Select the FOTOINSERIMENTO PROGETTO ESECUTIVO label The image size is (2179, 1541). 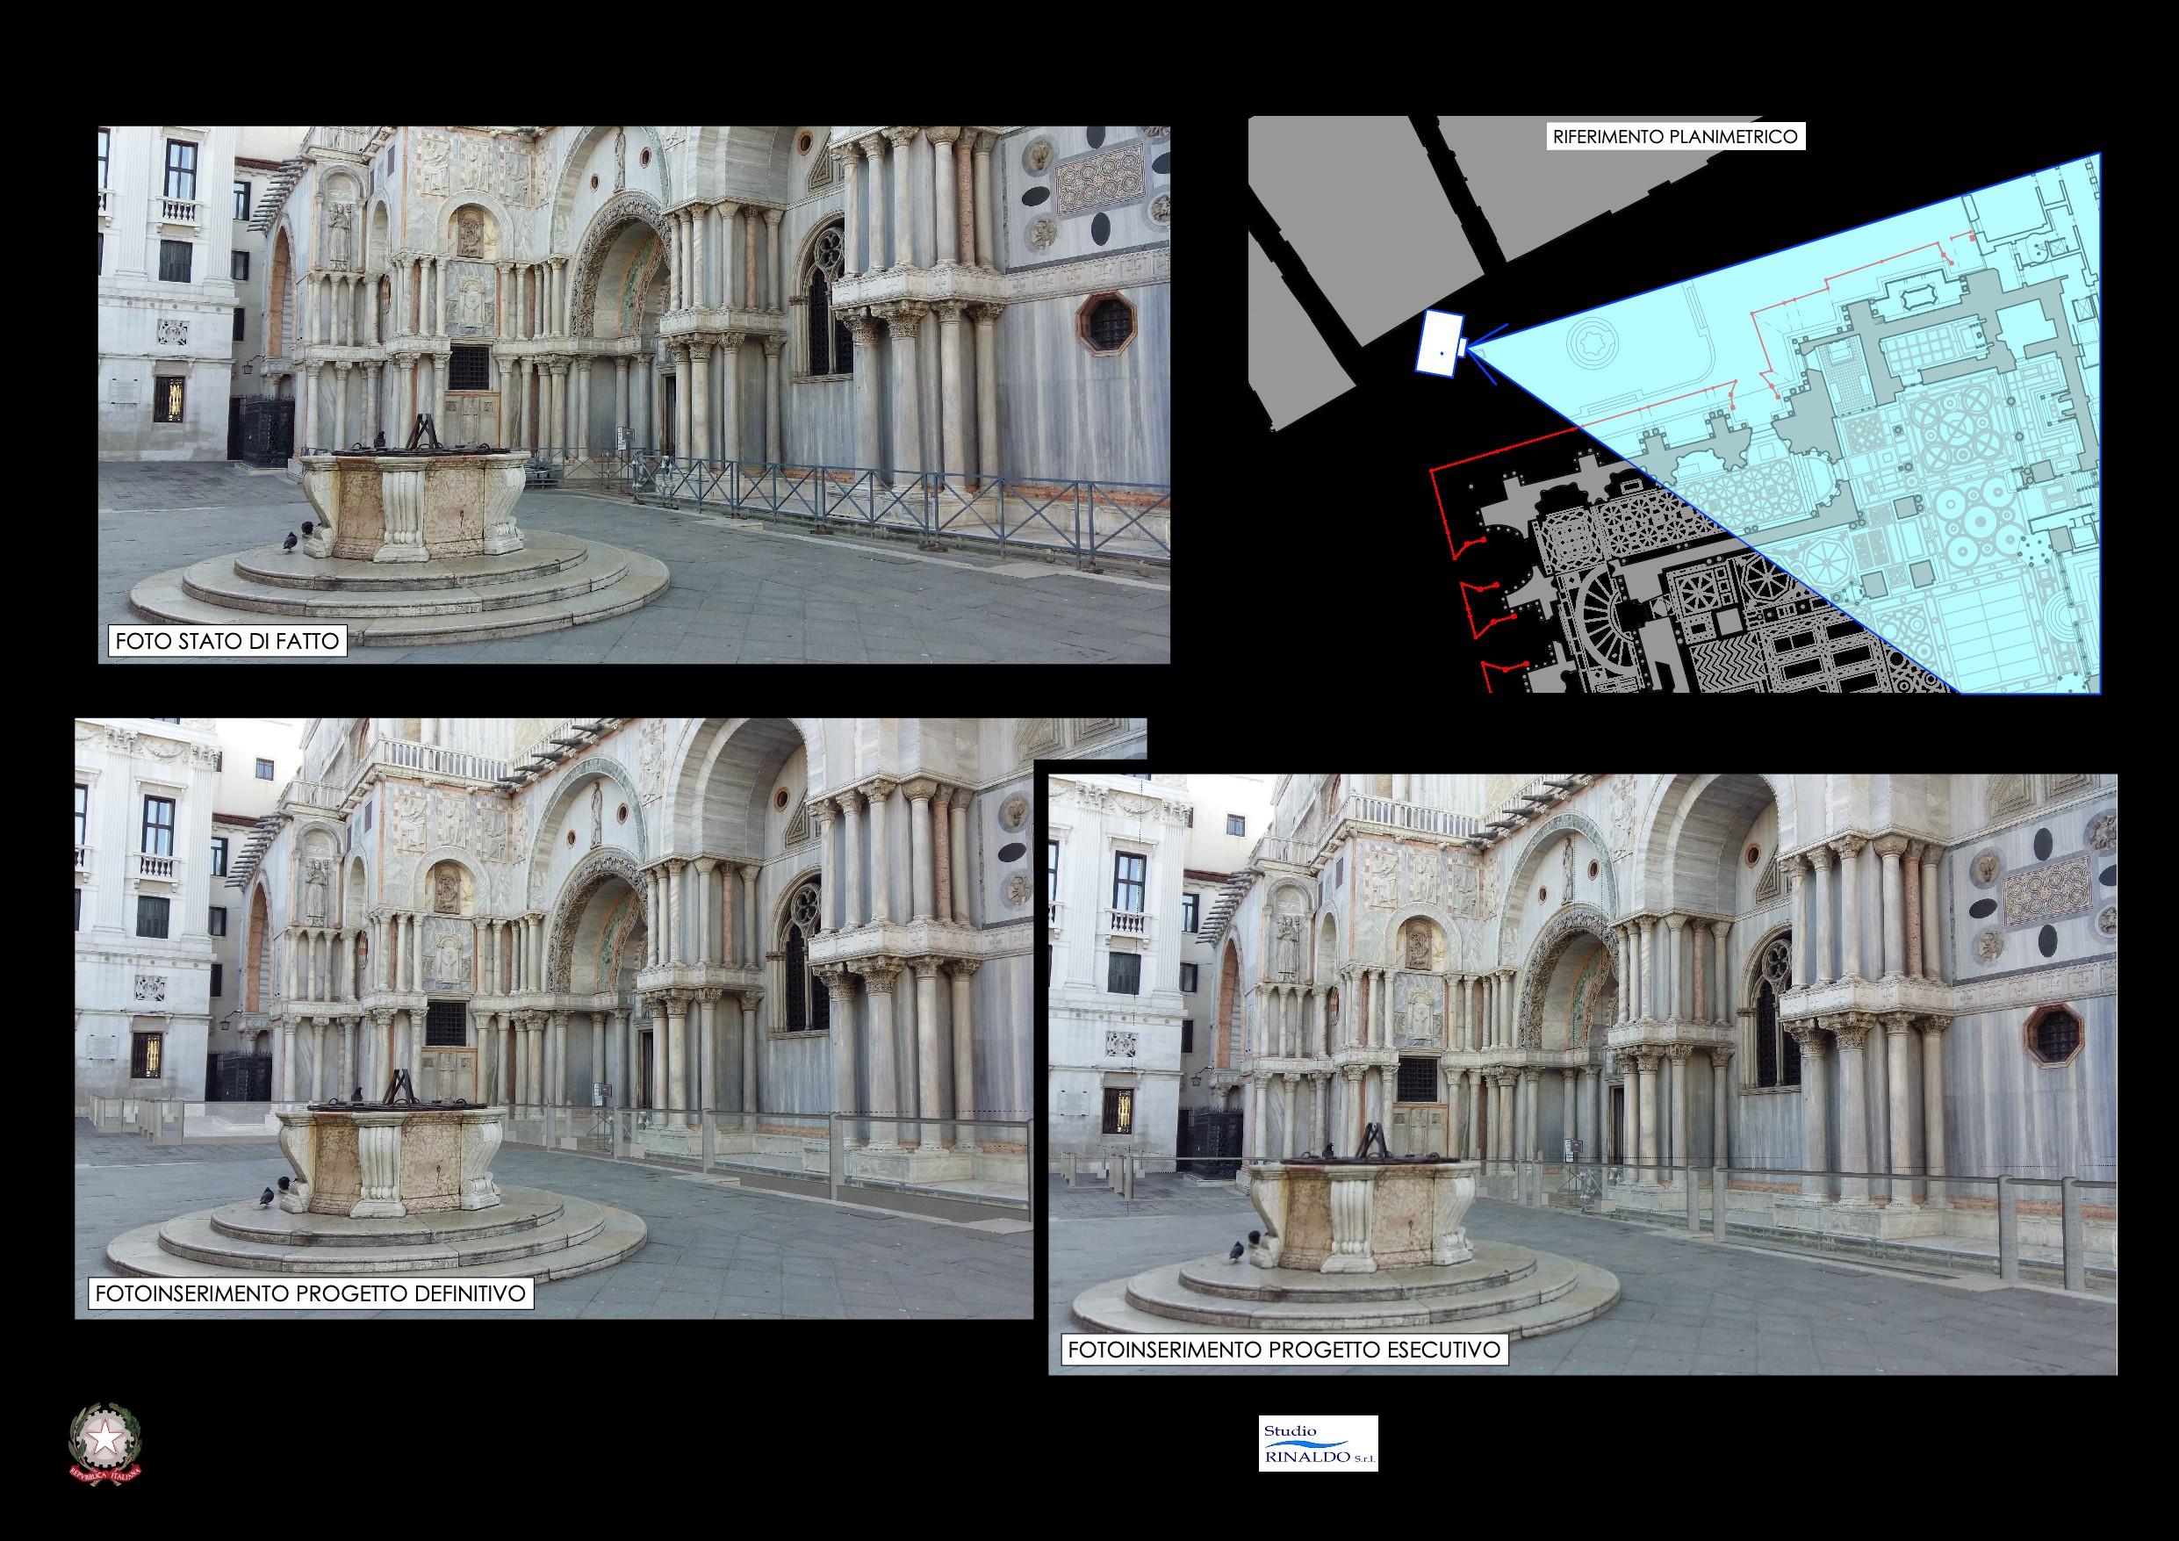click(1285, 1350)
